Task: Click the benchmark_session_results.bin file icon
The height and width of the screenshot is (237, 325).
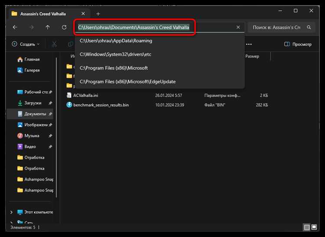Action: (x=69, y=105)
